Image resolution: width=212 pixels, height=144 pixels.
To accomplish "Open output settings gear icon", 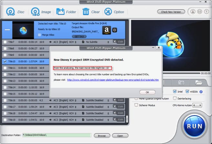I will click(x=115, y=30).
